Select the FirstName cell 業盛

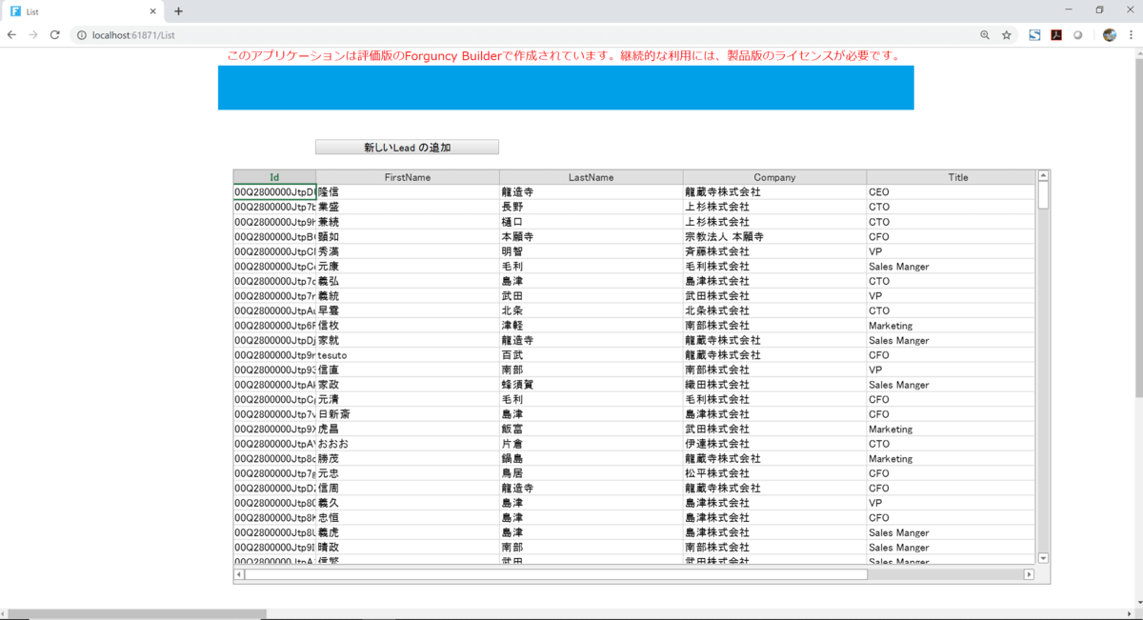click(x=408, y=207)
